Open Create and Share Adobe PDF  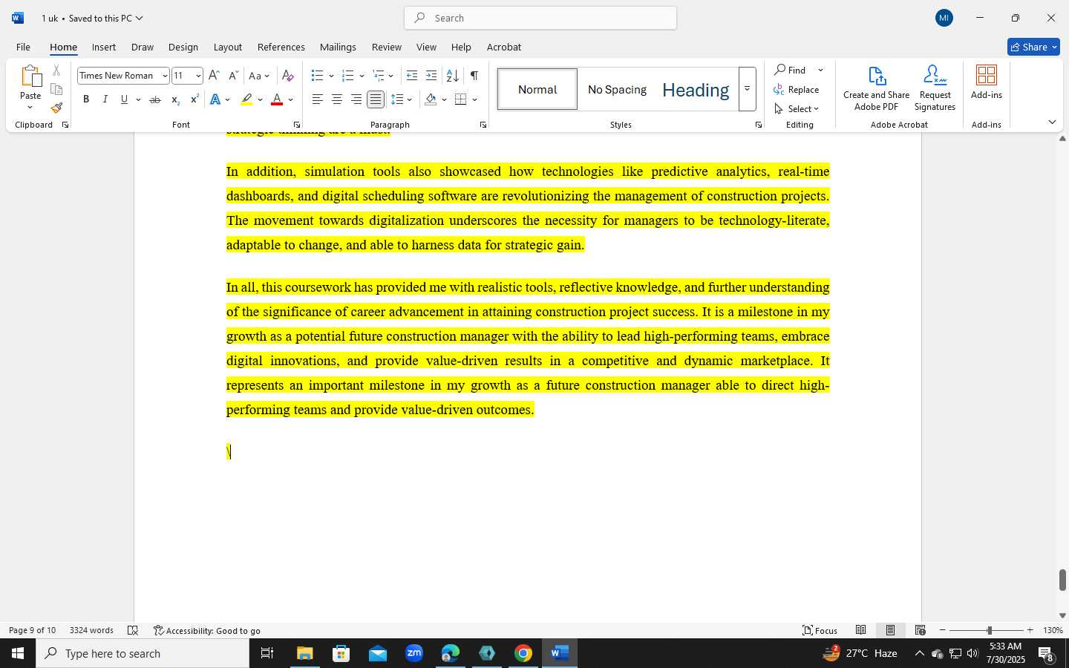tap(876, 88)
